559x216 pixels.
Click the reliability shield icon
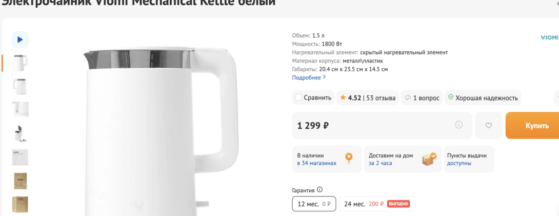coord(451,97)
